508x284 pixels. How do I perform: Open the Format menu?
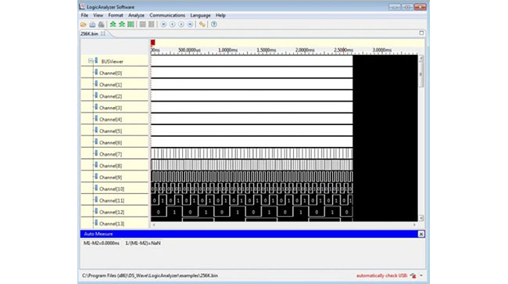pyautogui.click(x=116, y=15)
